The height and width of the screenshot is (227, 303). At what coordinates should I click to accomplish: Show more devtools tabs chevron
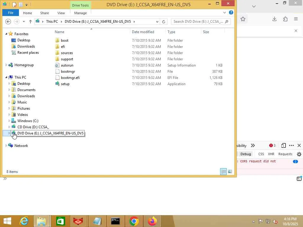coord(253,145)
